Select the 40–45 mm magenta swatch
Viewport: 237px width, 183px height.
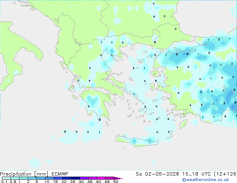pyautogui.click(x=101, y=178)
